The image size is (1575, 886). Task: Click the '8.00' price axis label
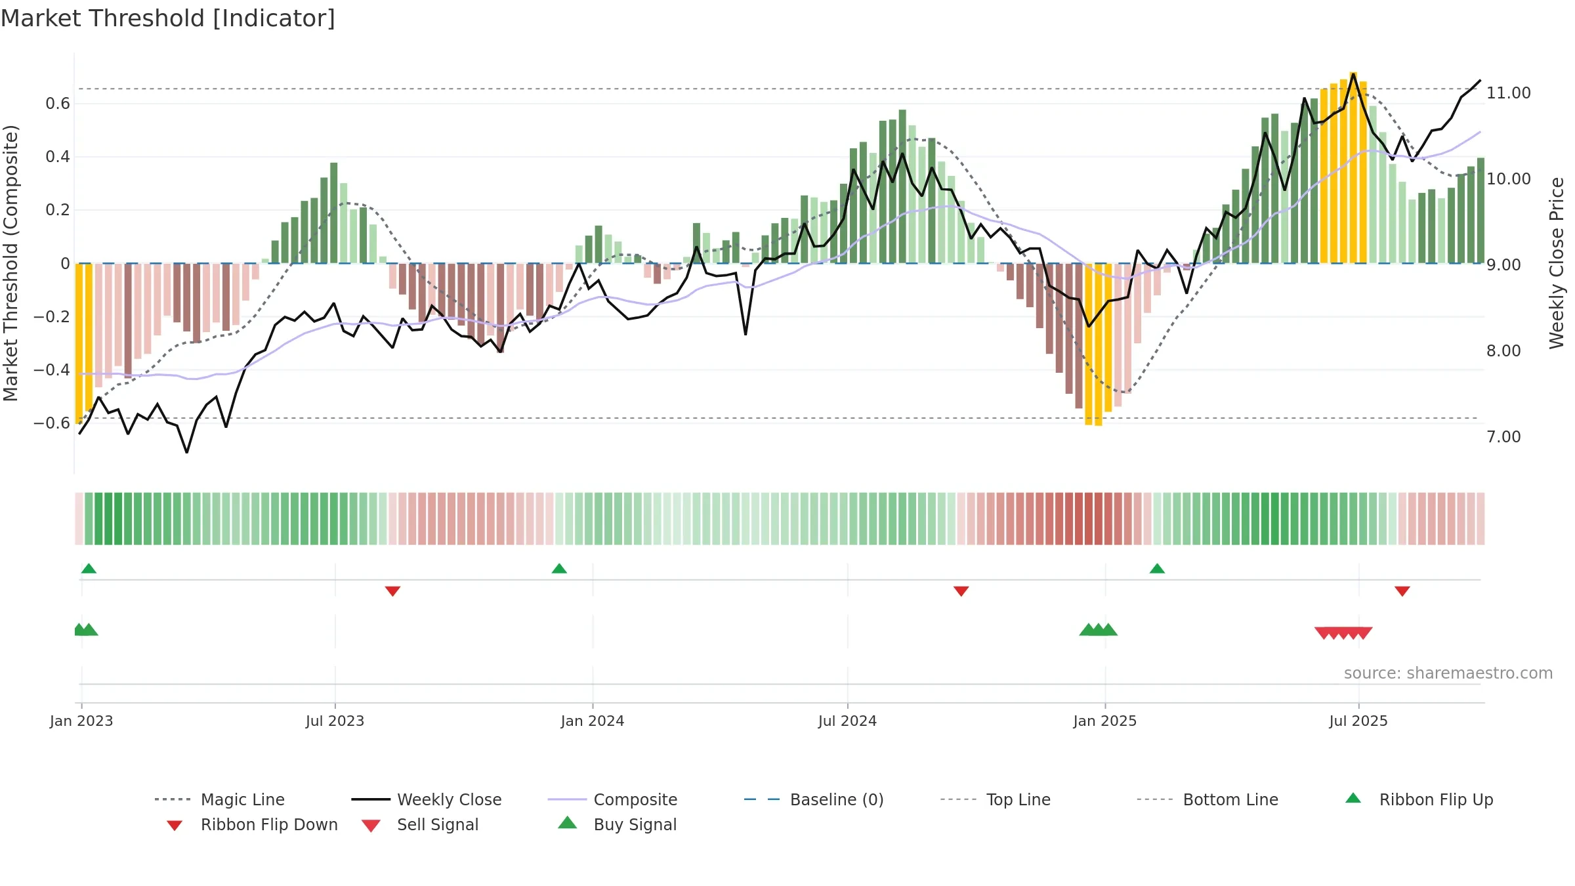point(1503,351)
